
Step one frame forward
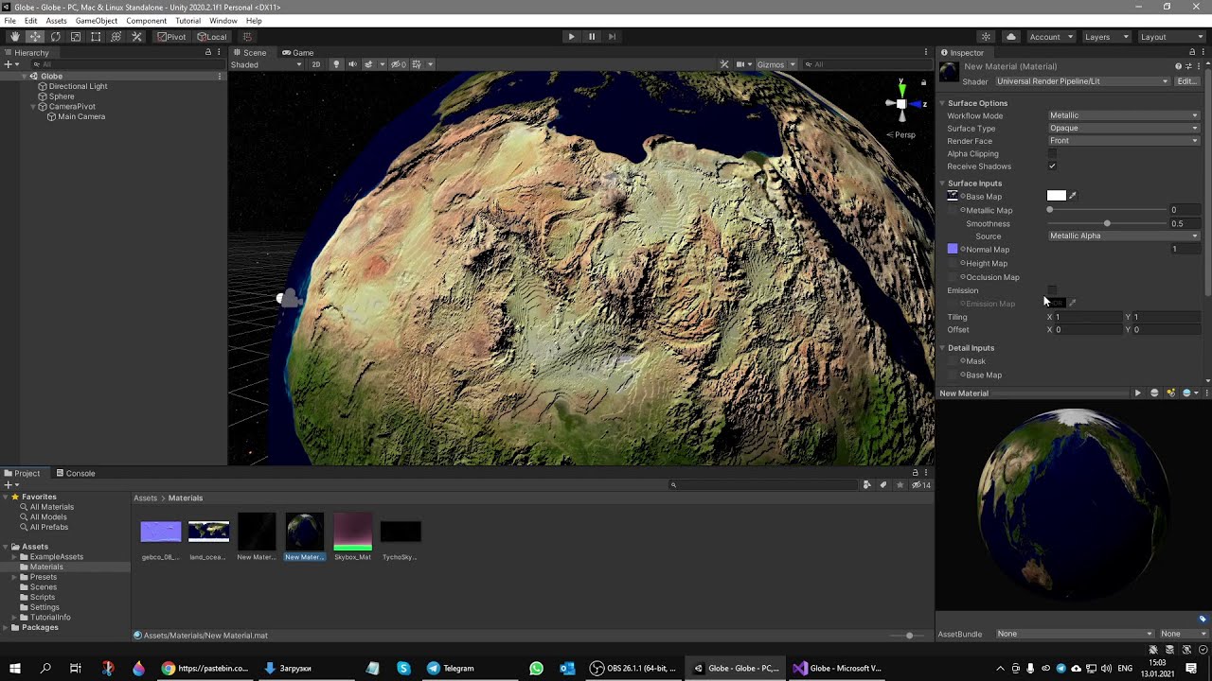612,37
